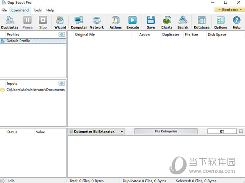
Task: Click the Idle status indicator icon
Action: (2, 181)
